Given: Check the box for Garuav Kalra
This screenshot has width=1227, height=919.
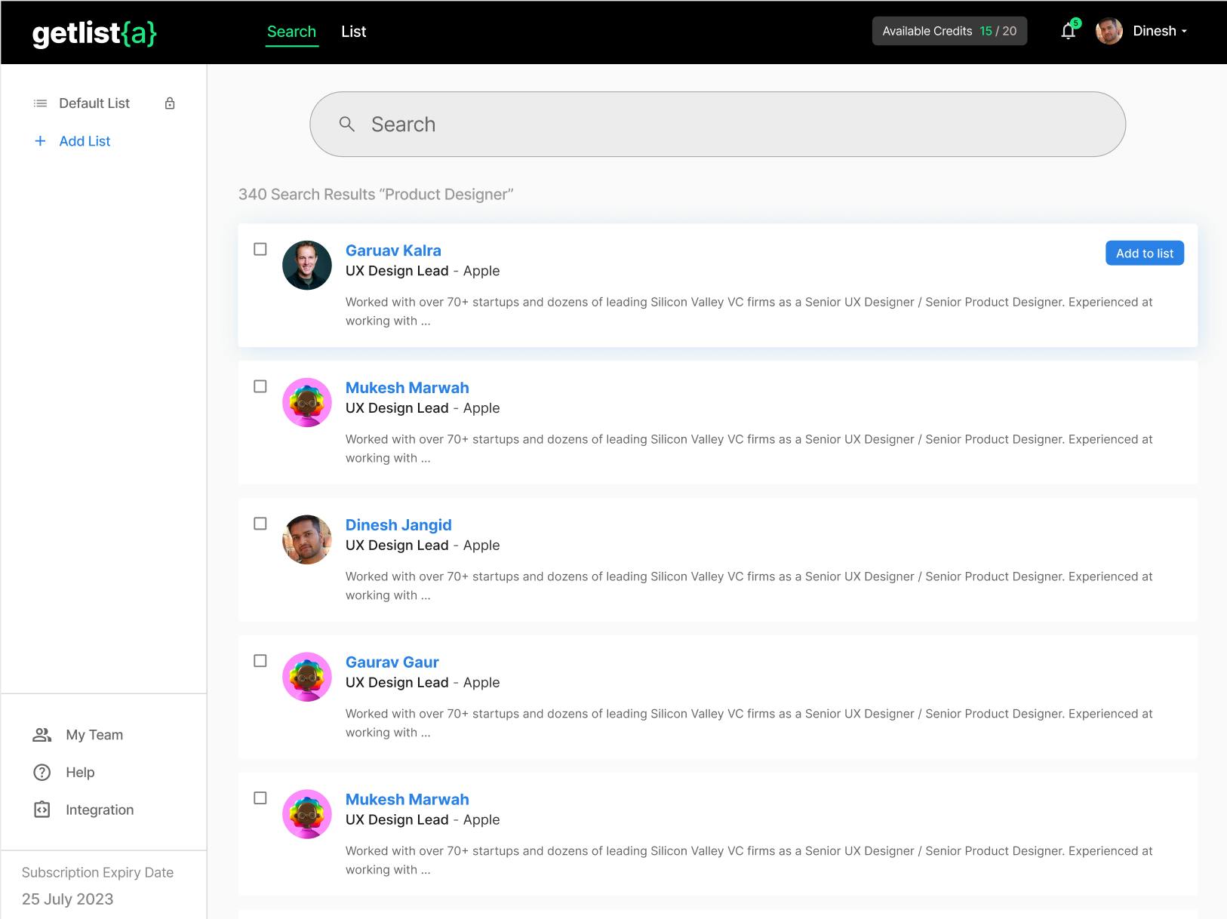Looking at the screenshot, I should click(260, 249).
